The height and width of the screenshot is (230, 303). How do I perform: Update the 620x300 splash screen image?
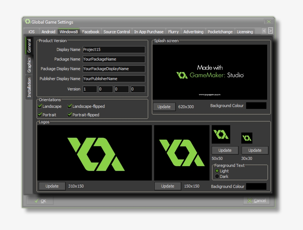(x=164, y=107)
